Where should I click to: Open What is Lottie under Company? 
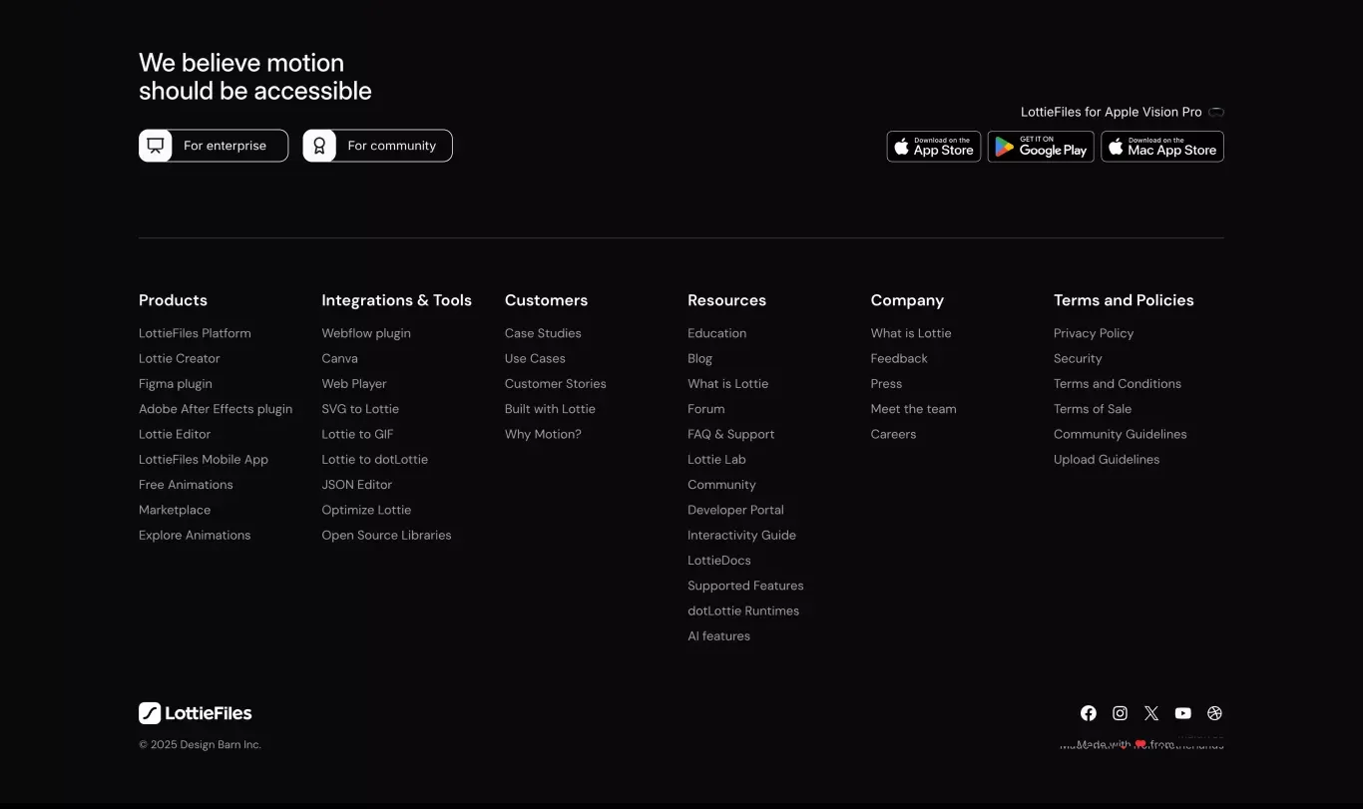point(911,333)
